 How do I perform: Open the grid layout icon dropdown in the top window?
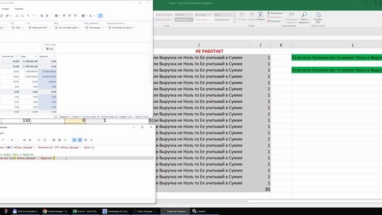(57, 16)
